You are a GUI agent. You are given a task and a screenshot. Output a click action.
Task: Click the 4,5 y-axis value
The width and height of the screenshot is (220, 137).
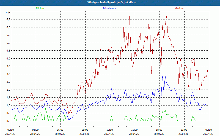8,51
